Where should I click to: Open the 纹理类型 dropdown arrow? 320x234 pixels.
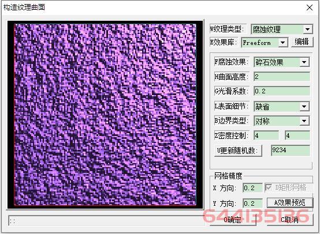click(307, 29)
